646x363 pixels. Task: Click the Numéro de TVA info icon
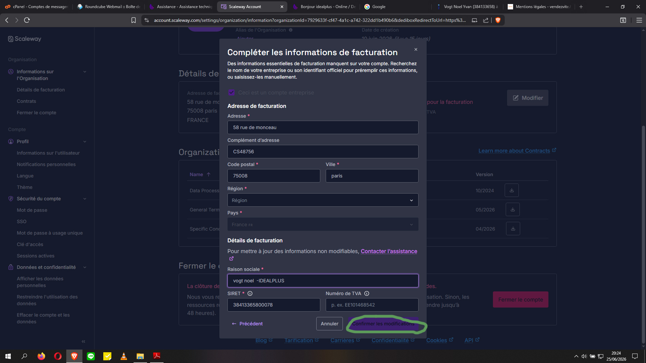(x=367, y=293)
